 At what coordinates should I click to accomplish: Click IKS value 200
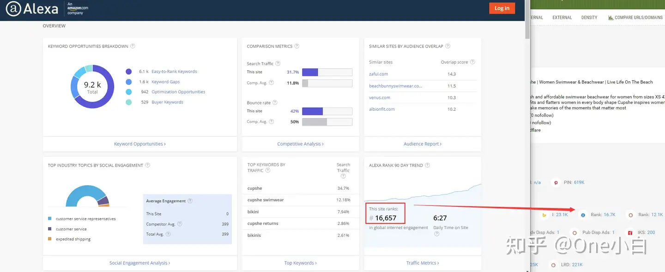(651, 233)
